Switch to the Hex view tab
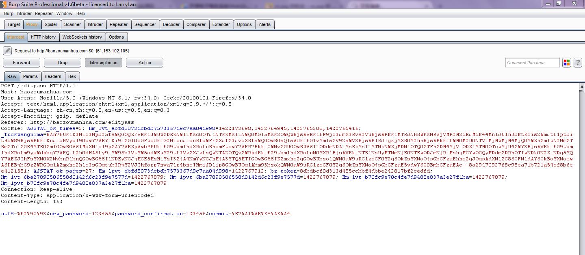 point(72,76)
